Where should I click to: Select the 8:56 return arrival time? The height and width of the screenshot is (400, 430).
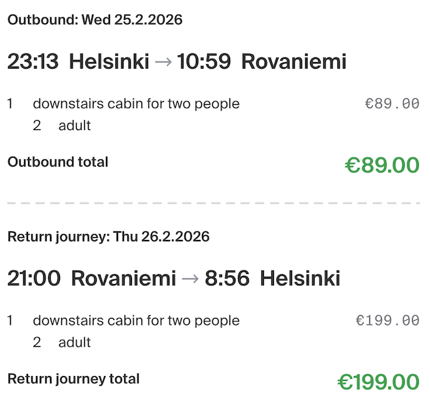tap(227, 278)
